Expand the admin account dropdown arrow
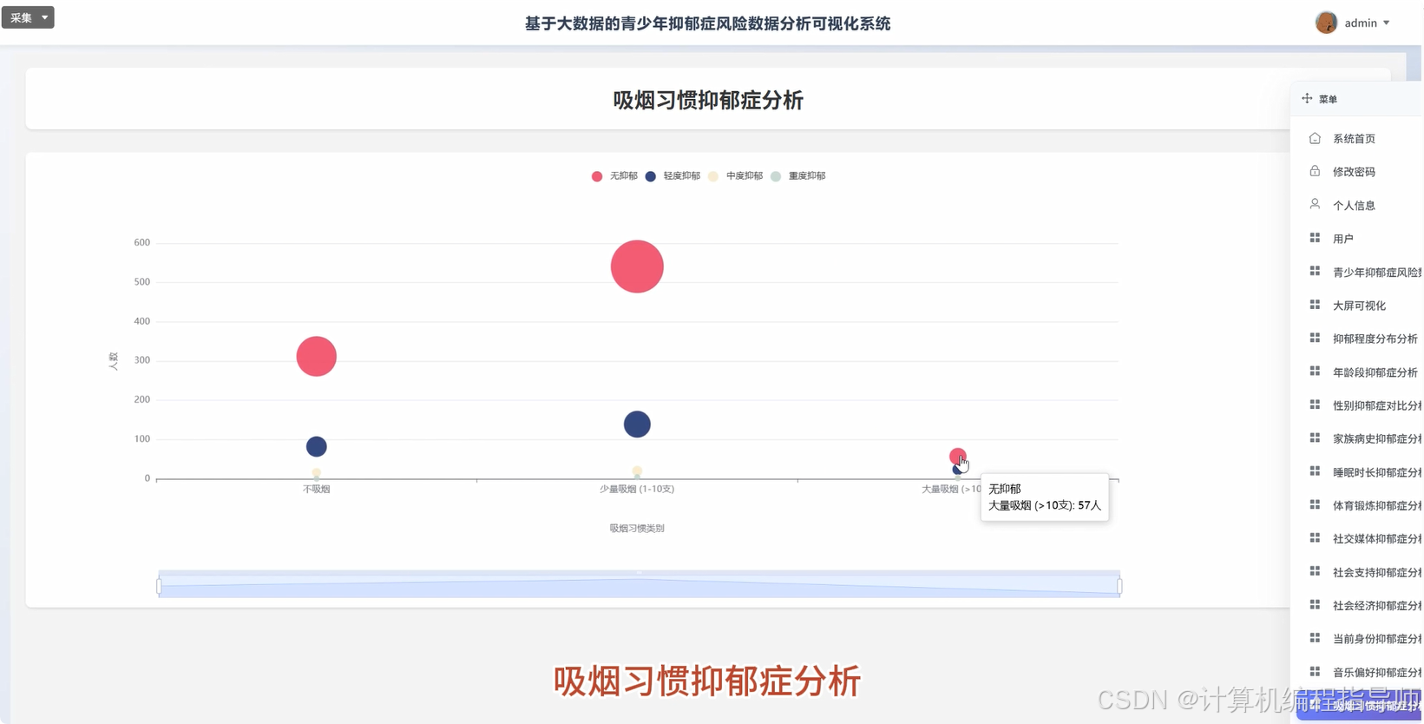1424x724 pixels. pos(1386,23)
